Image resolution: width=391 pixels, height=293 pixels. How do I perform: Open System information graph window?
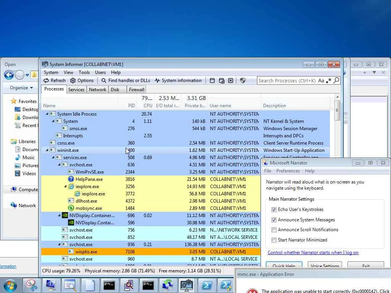tap(178, 80)
